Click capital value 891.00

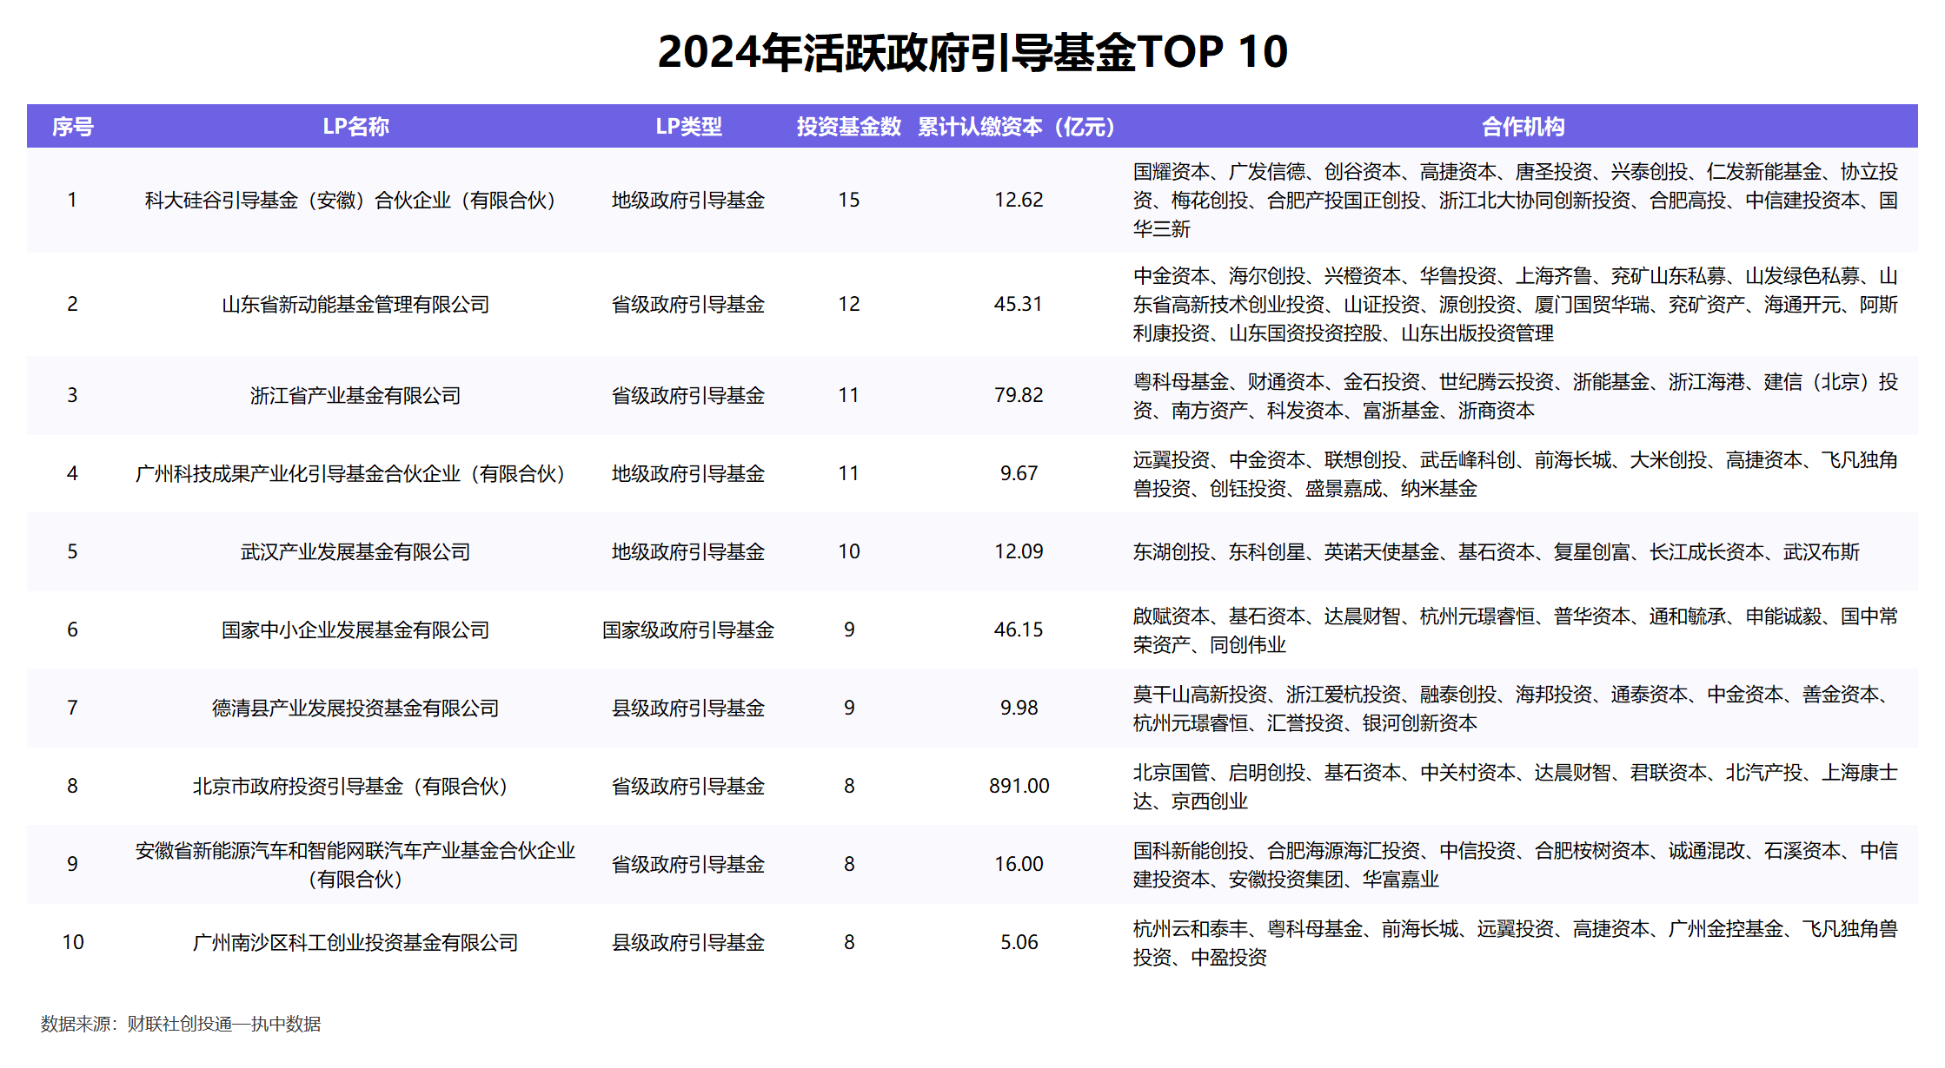coord(1019,787)
